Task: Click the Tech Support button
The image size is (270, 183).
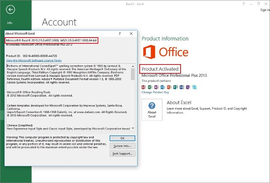Action: coord(122,153)
